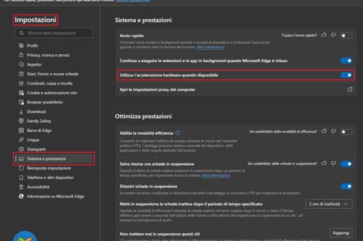The width and height of the screenshot is (363, 241).
Task: Click the Download sidebar icon
Action: pos(20,111)
